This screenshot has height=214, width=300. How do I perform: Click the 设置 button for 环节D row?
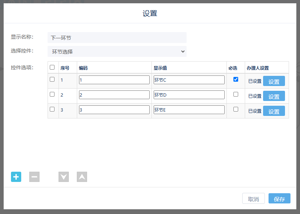click(274, 96)
